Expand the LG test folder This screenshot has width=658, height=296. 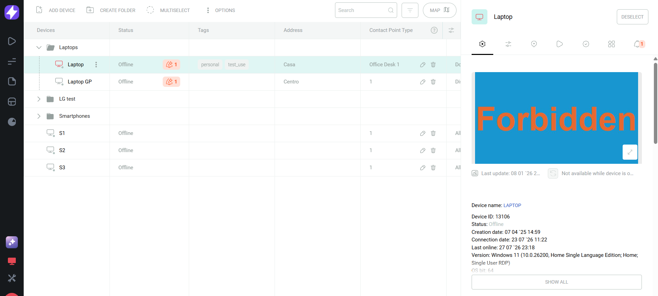[x=39, y=99]
